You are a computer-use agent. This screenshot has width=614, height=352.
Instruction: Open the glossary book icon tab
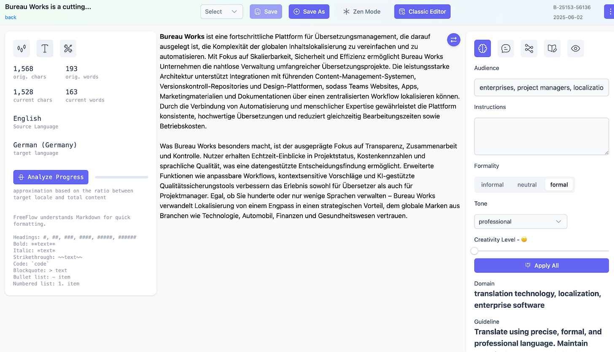pos(552,48)
